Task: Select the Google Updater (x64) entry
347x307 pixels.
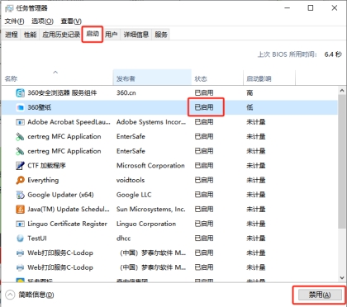Action: (60, 195)
